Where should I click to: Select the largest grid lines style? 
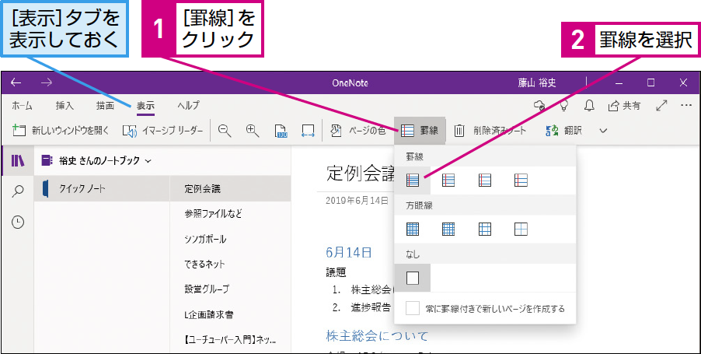521,230
